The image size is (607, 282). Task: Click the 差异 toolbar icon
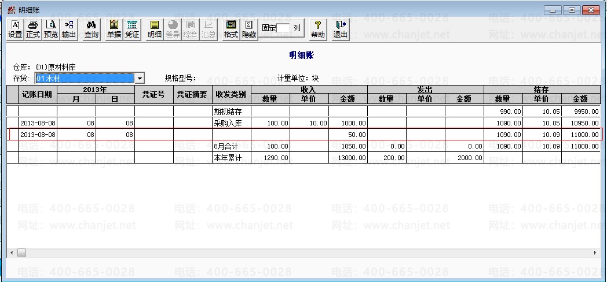click(x=172, y=29)
